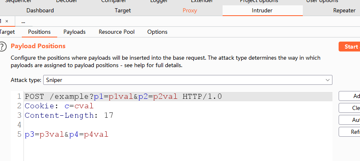Open a new attack tab with ellipsis

(x=23, y=21)
